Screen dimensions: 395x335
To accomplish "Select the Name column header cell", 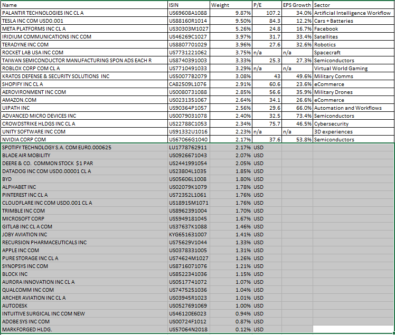I will (x=84, y=5).
